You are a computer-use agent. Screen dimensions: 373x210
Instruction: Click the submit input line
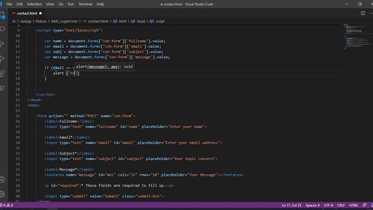(104, 196)
